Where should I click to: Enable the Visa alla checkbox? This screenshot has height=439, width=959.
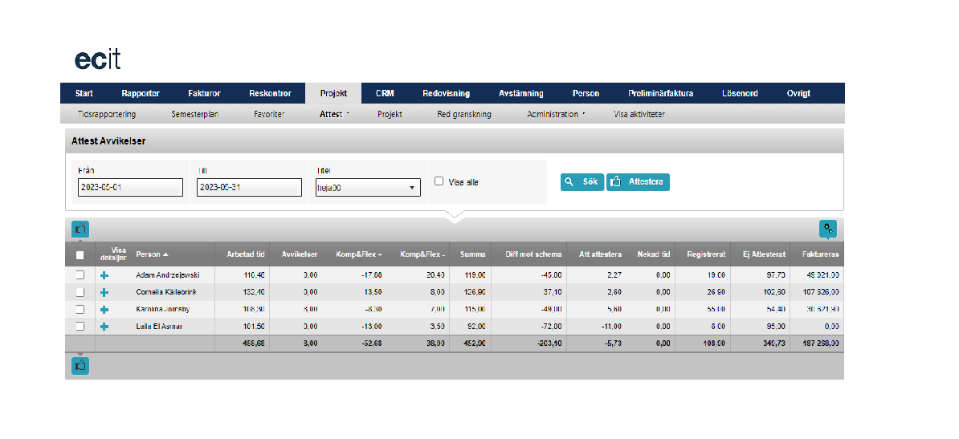tap(439, 181)
